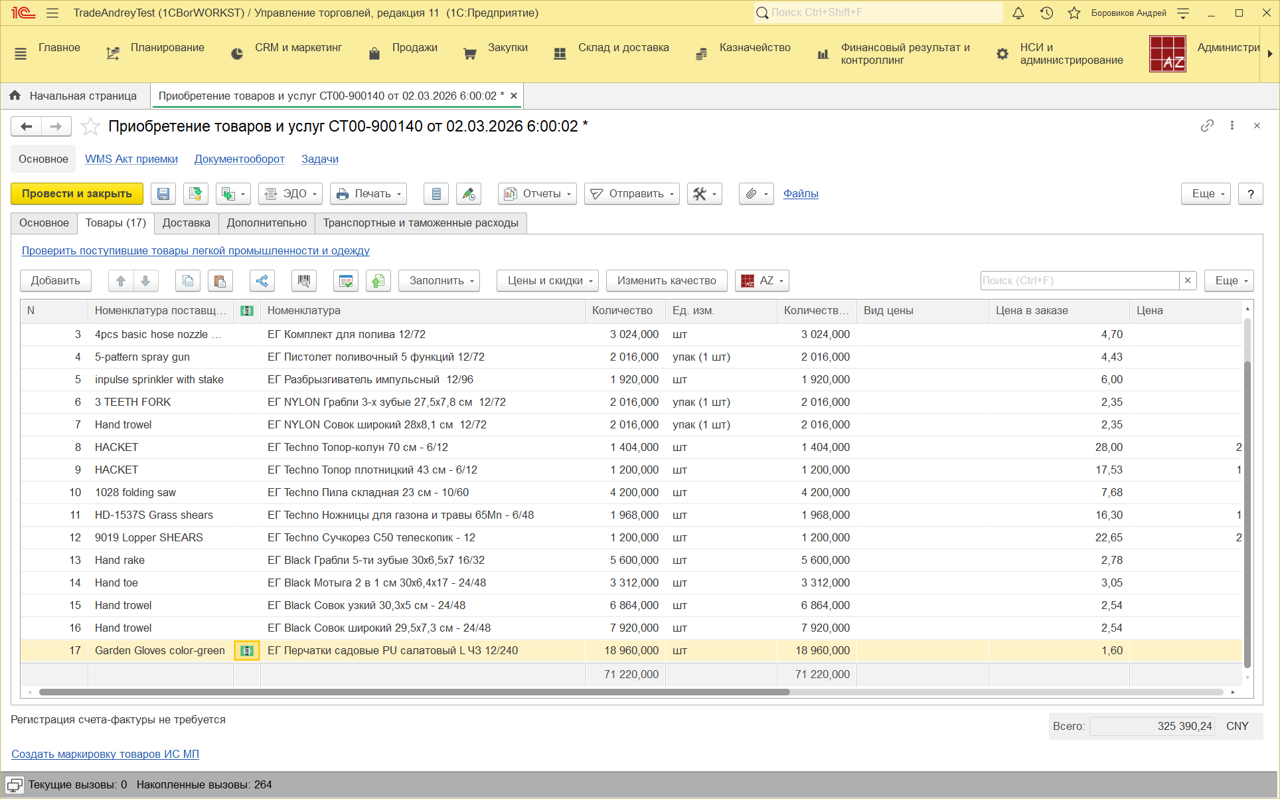Click the split row icon
The image size is (1280, 799).
coord(262,281)
